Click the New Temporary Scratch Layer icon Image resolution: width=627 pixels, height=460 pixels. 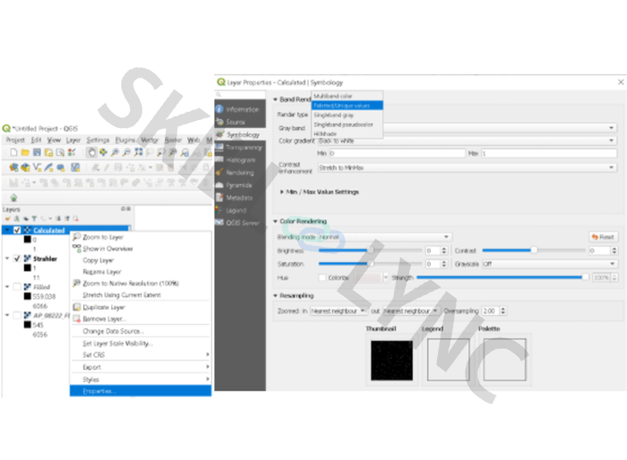pos(61,167)
